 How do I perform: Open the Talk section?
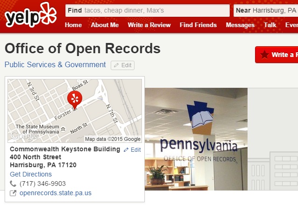(x=270, y=25)
